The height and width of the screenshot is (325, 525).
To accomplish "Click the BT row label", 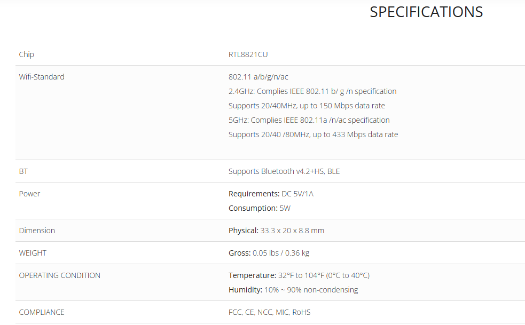I will click(x=23, y=171).
